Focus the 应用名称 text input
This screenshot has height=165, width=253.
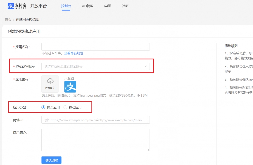(x=95, y=47)
